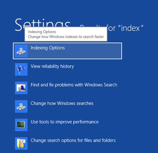Launch Use tools to improve performance
The image size is (158, 153).
tap(65, 122)
